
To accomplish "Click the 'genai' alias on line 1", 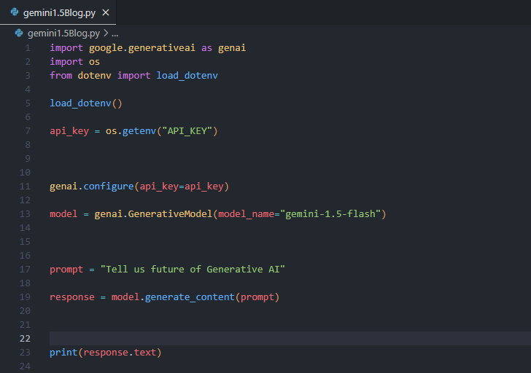I will 232,48.
